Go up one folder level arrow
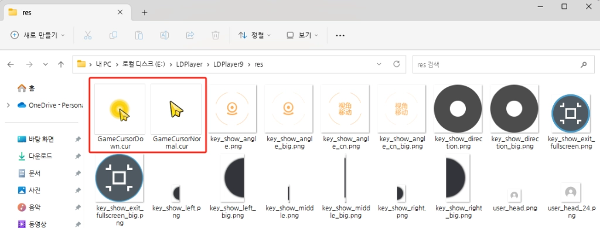Image resolution: width=600 pixels, height=228 pixels. (x=61, y=64)
